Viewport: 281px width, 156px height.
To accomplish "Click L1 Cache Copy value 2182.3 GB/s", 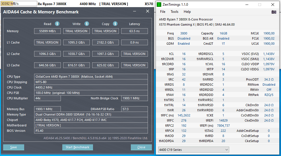I will (x=105, y=42).
